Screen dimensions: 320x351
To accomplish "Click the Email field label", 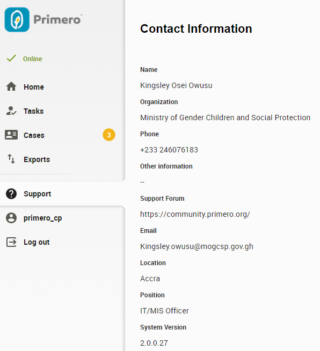I will (148, 231).
